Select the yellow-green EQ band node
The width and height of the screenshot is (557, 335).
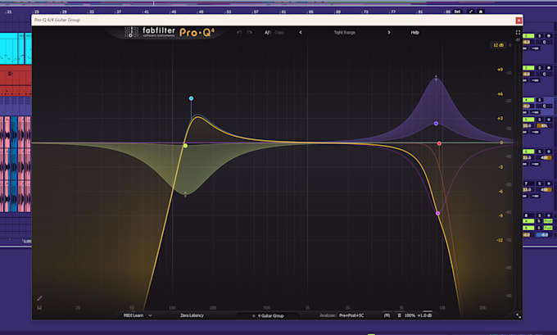point(185,146)
